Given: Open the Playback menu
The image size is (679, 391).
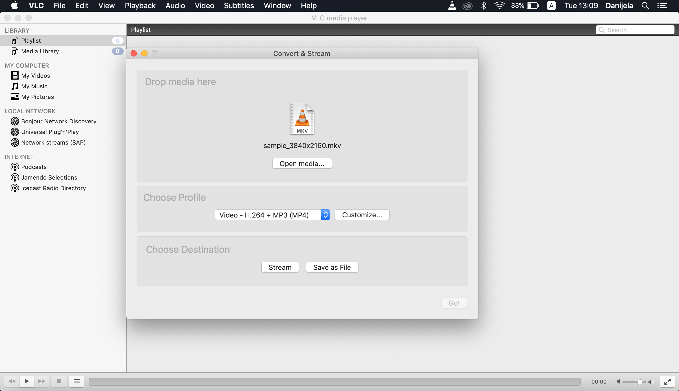Looking at the screenshot, I should tap(140, 6).
